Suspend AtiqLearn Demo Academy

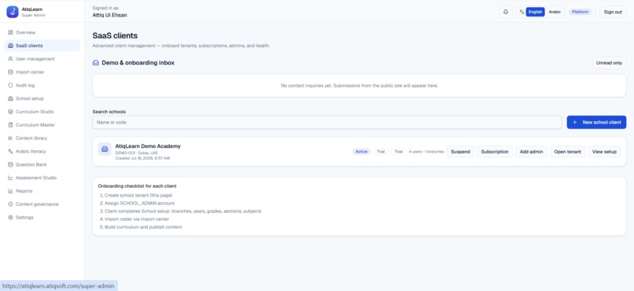coord(460,152)
